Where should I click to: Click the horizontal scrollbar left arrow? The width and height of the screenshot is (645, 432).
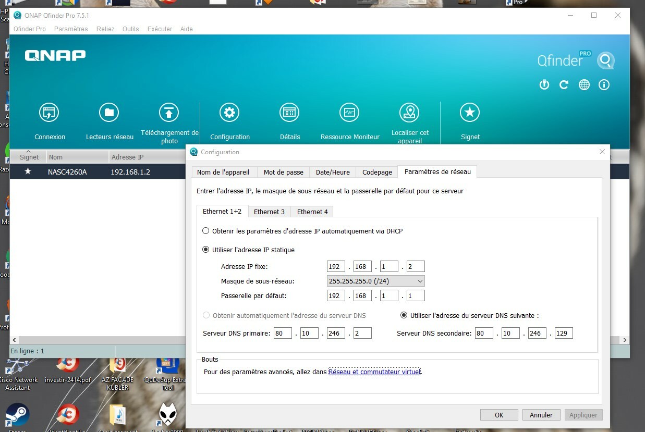tap(15, 340)
